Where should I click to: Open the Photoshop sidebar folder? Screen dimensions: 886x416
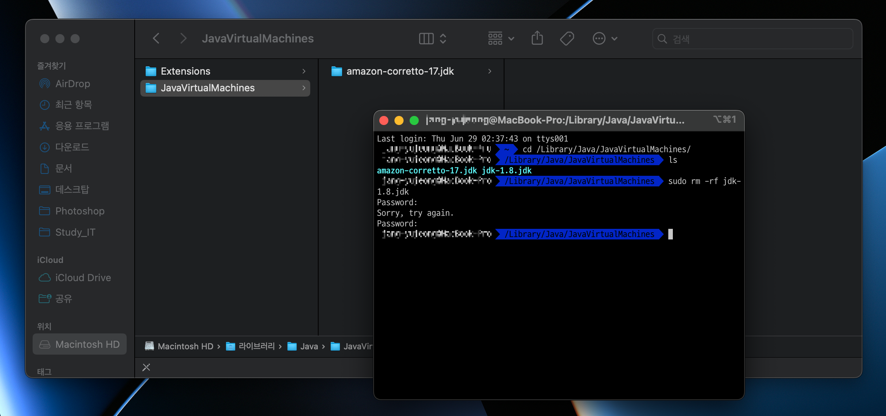click(x=80, y=211)
